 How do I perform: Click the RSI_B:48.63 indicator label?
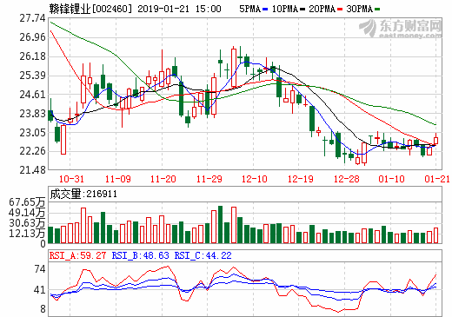(141, 255)
